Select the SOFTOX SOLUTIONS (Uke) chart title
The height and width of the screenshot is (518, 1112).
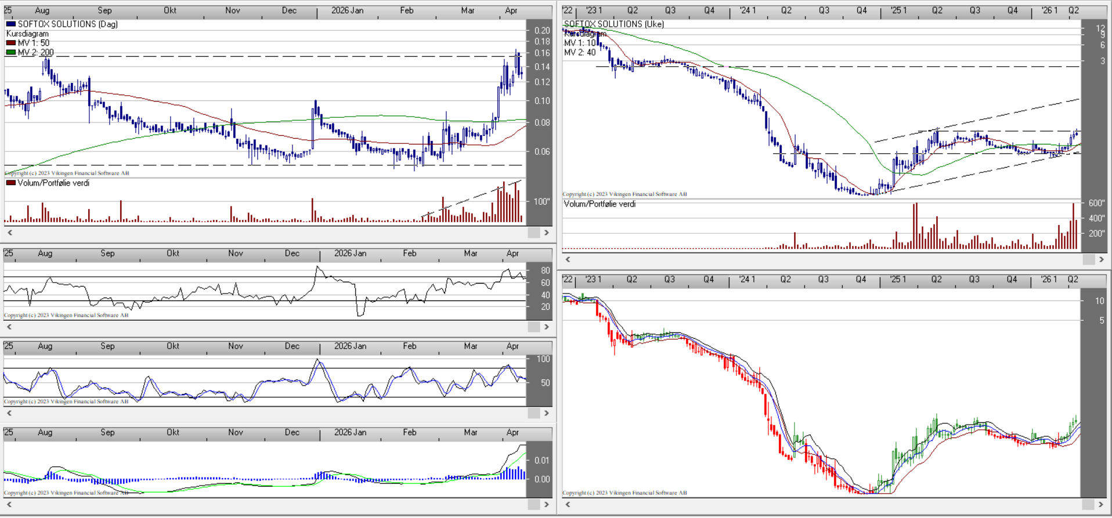[613, 24]
